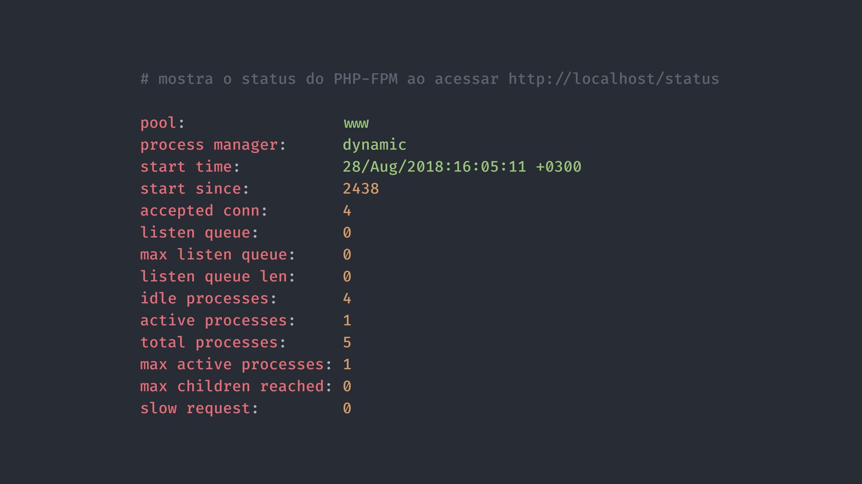
Task: Click the 'slow request' label
Action: point(195,408)
